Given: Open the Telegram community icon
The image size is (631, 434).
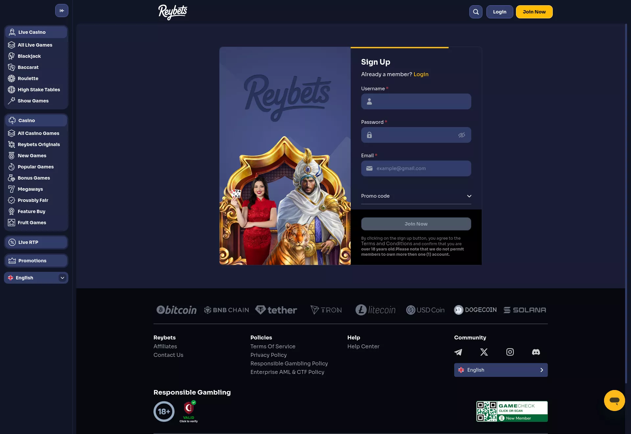Looking at the screenshot, I should (458, 352).
